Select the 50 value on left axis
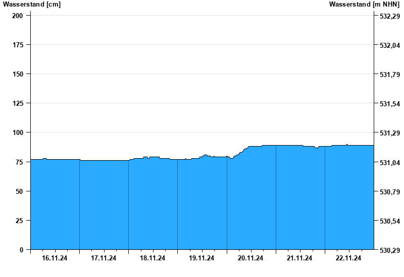The width and height of the screenshot is (404, 277). pyautogui.click(x=19, y=191)
